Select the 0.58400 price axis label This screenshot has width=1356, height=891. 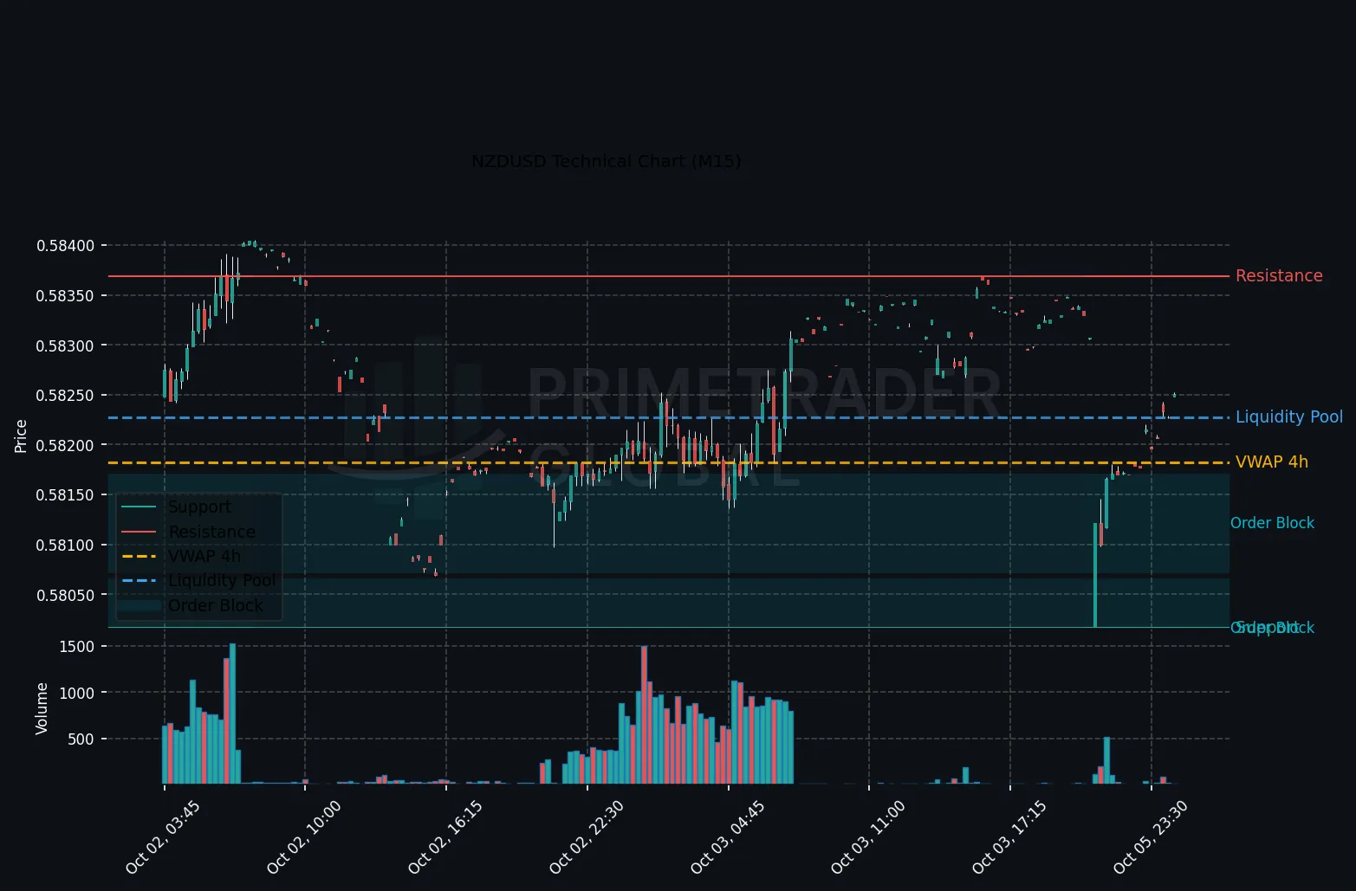65,246
